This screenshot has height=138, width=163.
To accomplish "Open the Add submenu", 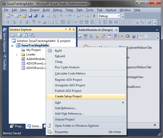I will (x=86, y=103).
